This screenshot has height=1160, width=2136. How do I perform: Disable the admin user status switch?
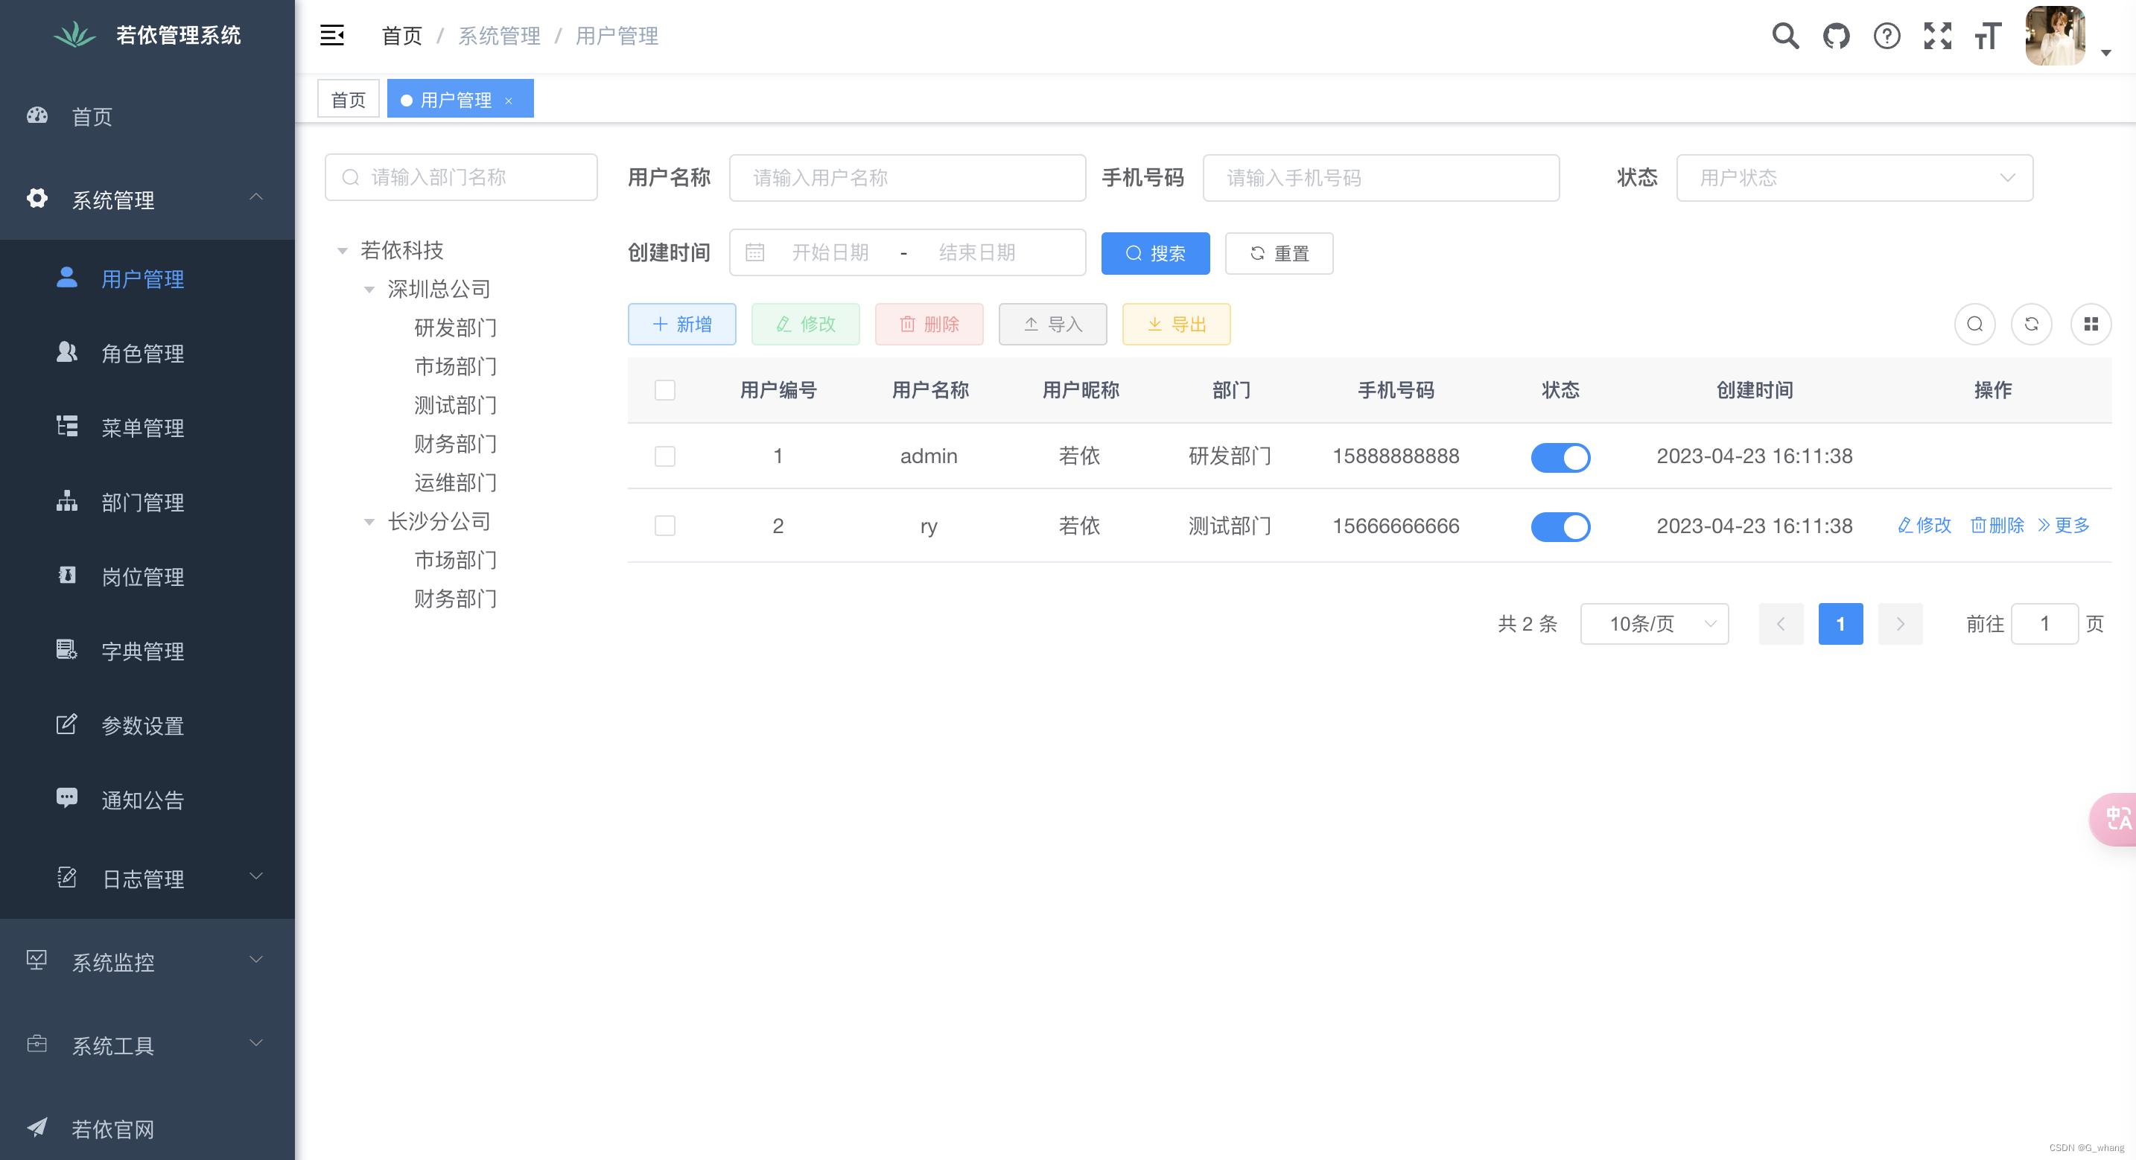[1560, 457]
